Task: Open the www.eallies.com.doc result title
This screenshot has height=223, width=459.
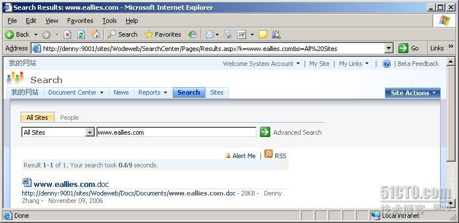Action: [x=71, y=184]
